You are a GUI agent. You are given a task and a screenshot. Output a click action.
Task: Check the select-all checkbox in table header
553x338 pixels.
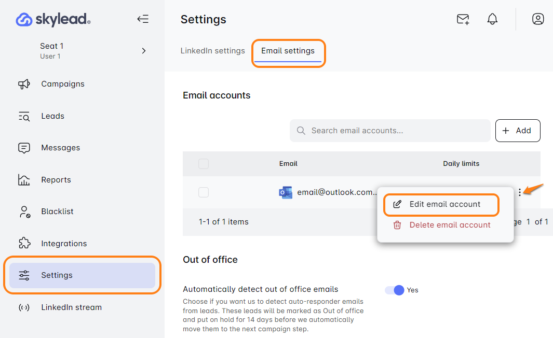click(204, 164)
